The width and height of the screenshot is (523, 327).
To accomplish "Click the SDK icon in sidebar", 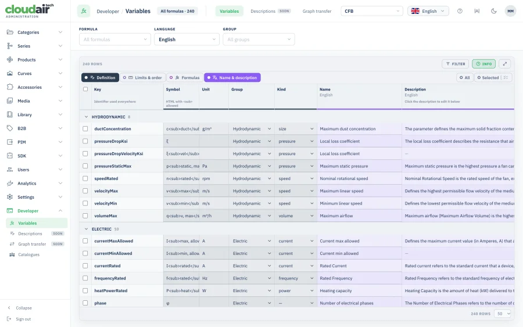I will [10, 156].
